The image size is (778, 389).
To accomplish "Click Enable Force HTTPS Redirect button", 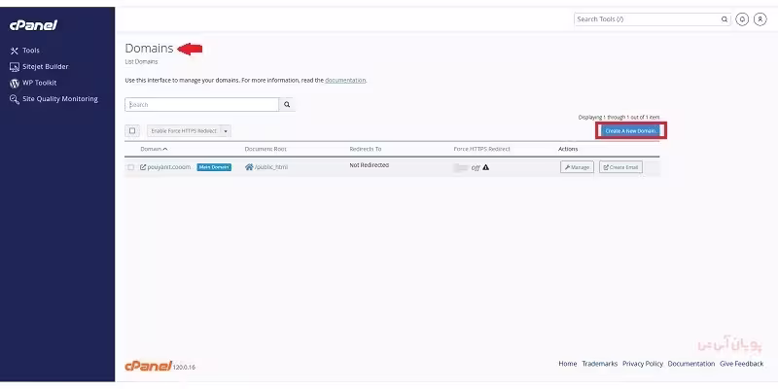I will point(184,131).
